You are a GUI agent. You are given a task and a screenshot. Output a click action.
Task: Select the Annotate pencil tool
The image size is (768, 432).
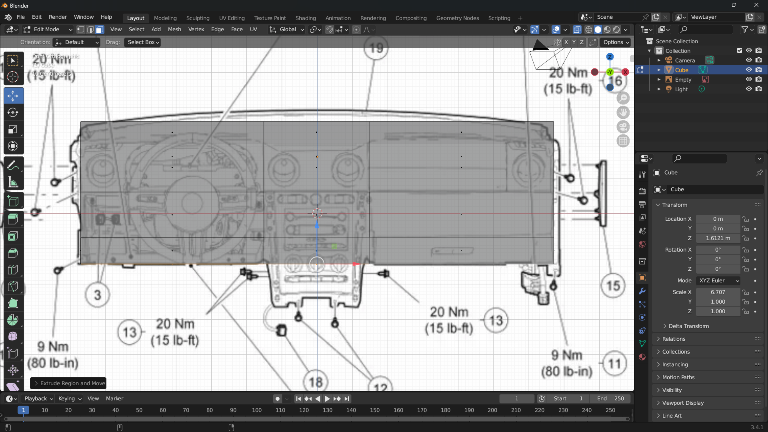pos(13,166)
